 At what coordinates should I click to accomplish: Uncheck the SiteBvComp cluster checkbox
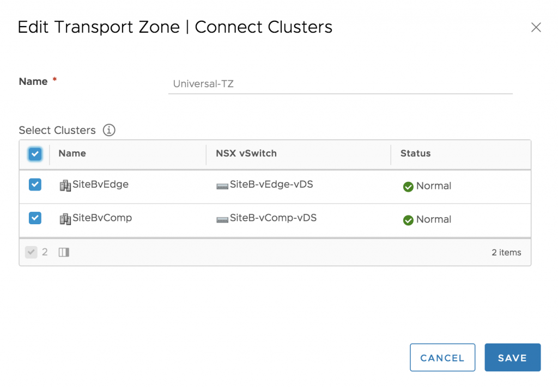[x=35, y=218]
